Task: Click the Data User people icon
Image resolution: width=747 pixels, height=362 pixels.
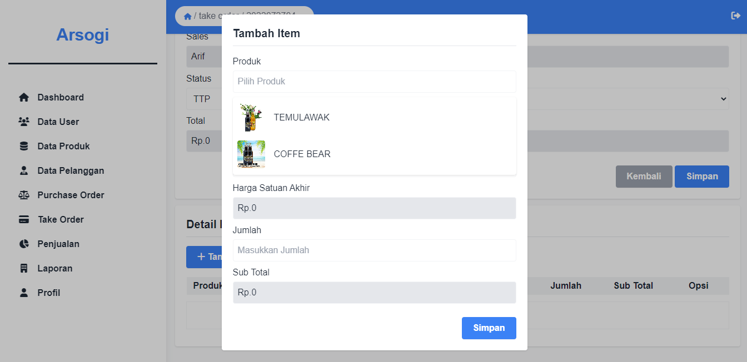Action: (24, 122)
